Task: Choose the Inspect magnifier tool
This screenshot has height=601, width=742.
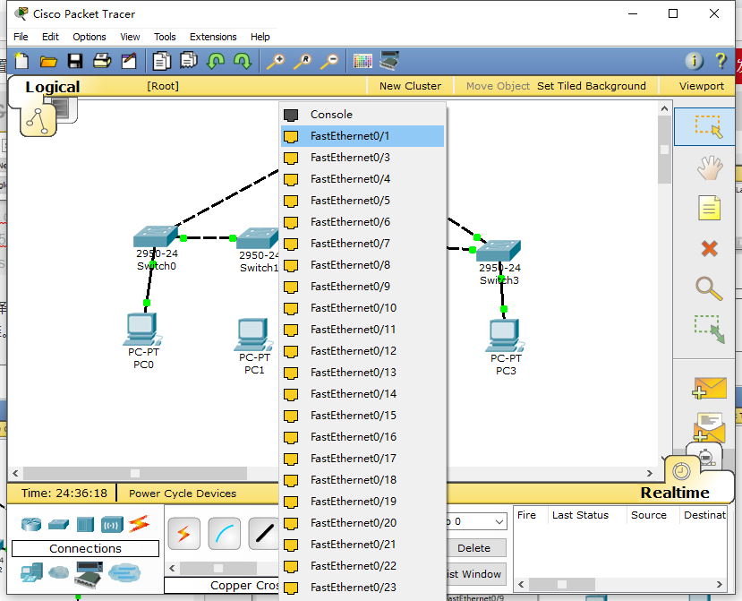Action: 709,288
